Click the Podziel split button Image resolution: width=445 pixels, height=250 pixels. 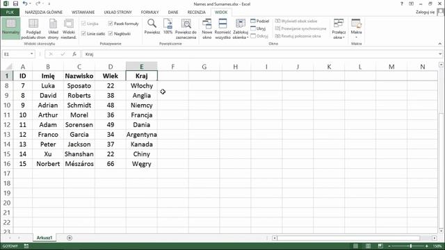coord(259,21)
